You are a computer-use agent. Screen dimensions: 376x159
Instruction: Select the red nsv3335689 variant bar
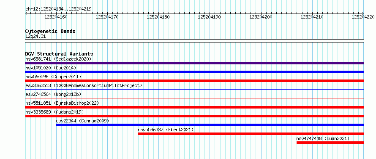194,116
